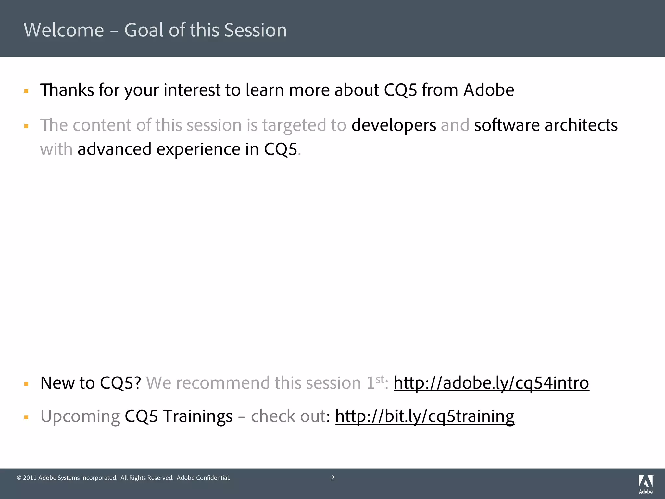
Task: Click the orange bullet beside "Thanks for your interest"
Action: point(27,91)
